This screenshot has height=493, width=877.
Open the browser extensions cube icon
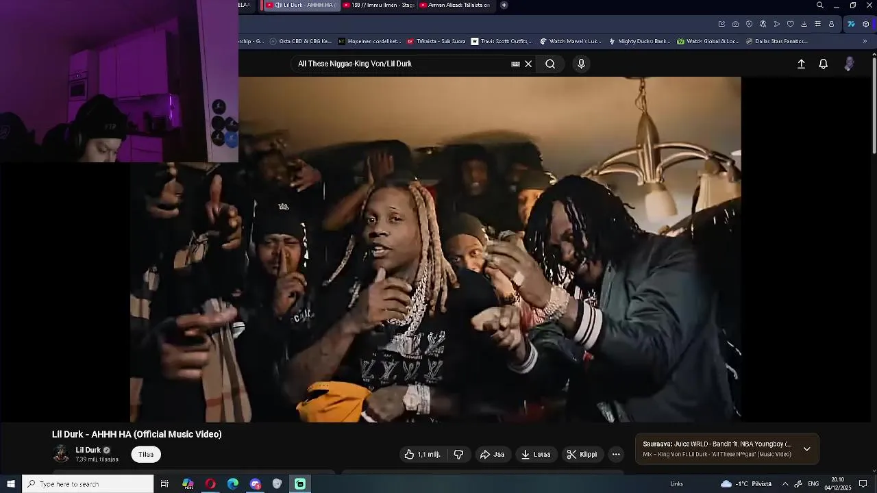(x=865, y=24)
